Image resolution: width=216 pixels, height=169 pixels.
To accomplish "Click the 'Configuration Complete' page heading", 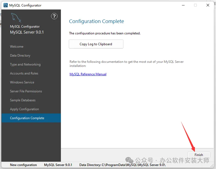I will (96, 21).
